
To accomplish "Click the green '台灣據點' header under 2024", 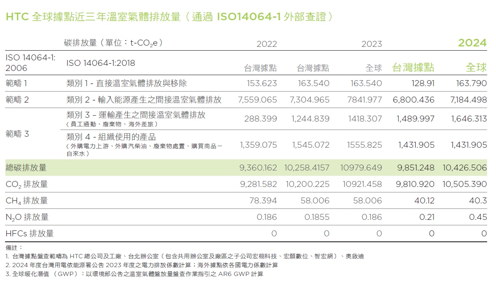I will [x=413, y=67].
